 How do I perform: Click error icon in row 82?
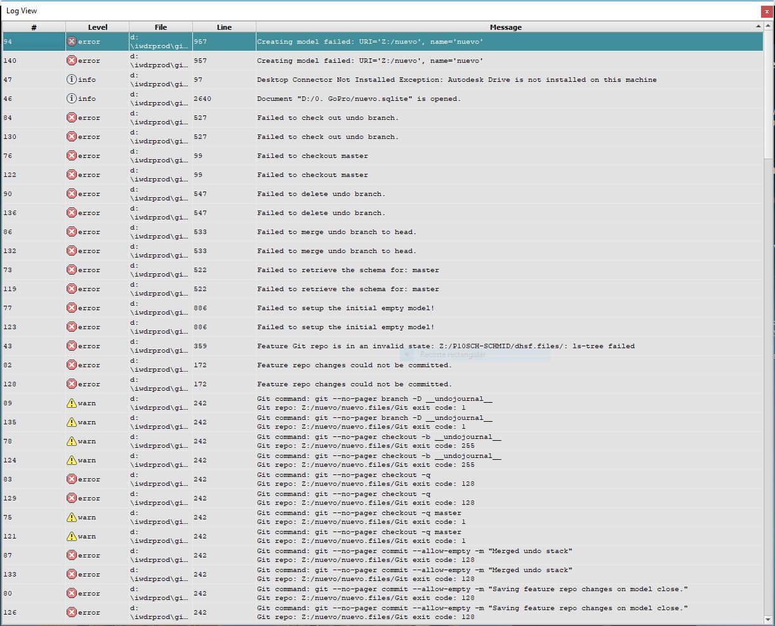click(72, 365)
